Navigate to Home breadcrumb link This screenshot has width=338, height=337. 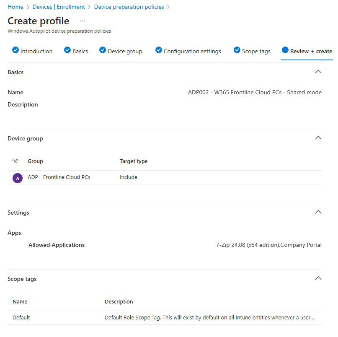pyautogui.click(x=15, y=7)
